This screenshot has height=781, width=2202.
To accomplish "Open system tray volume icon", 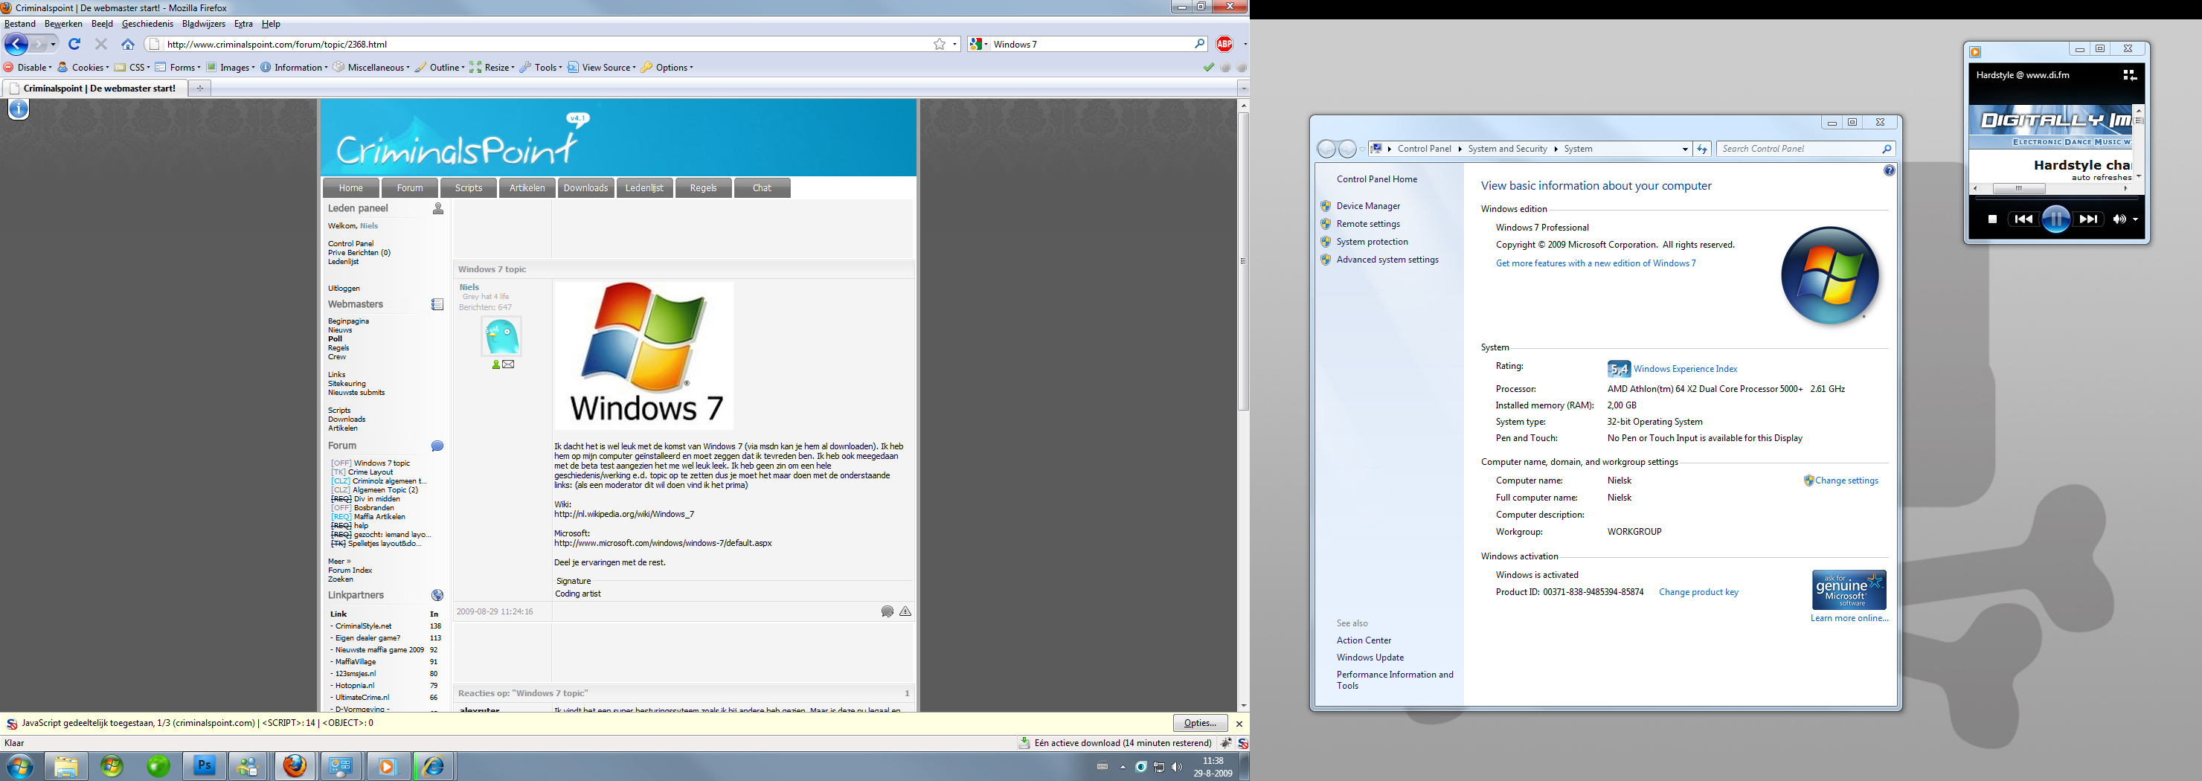I will pos(1177,766).
